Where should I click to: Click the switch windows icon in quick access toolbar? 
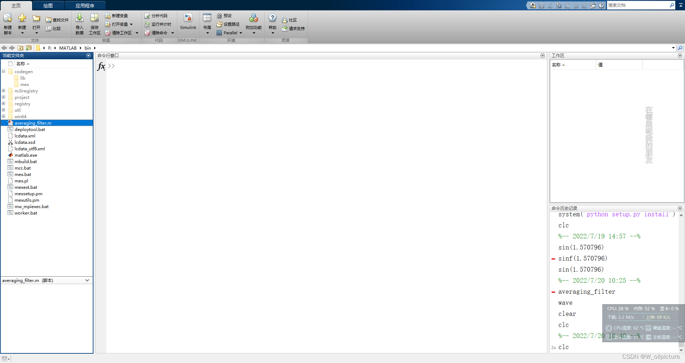593,5
